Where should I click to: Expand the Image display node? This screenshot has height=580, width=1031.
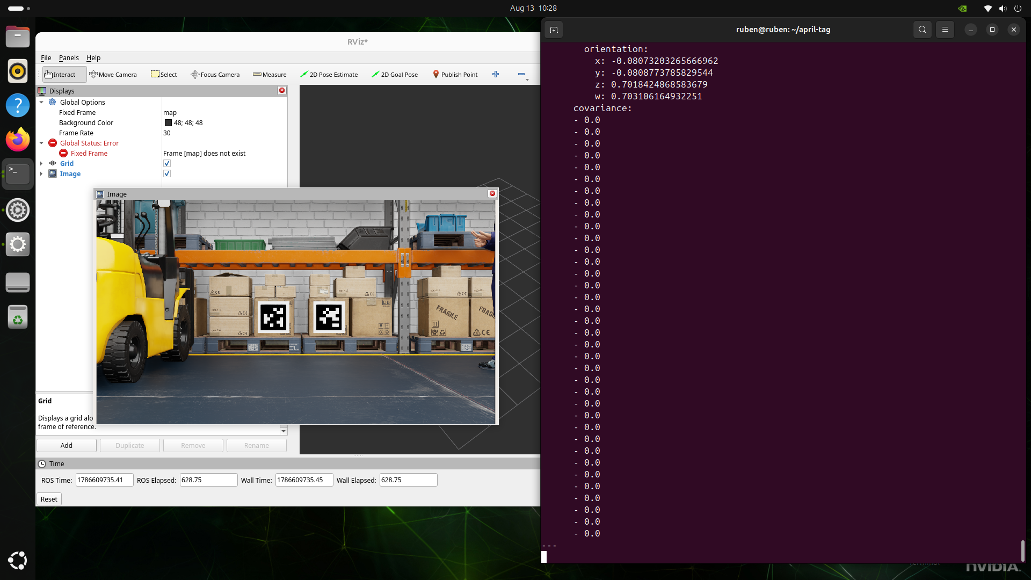[x=41, y=173]
